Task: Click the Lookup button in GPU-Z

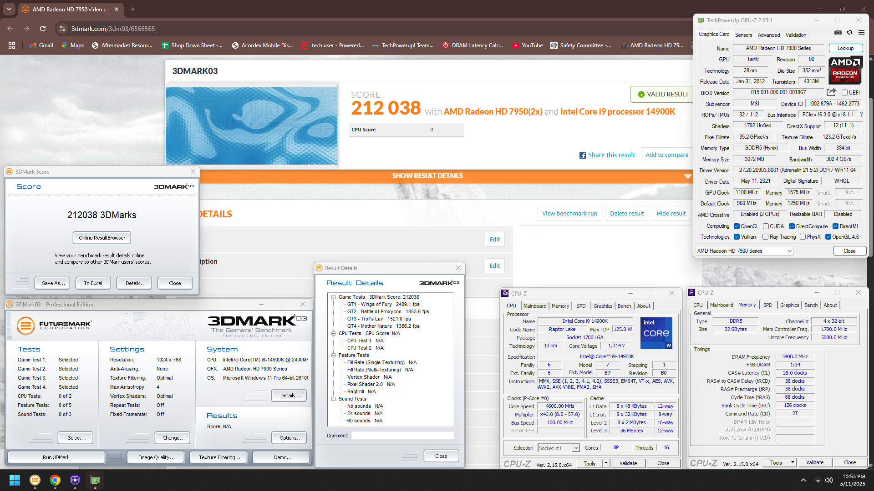Action: click(x=845, y=48)
